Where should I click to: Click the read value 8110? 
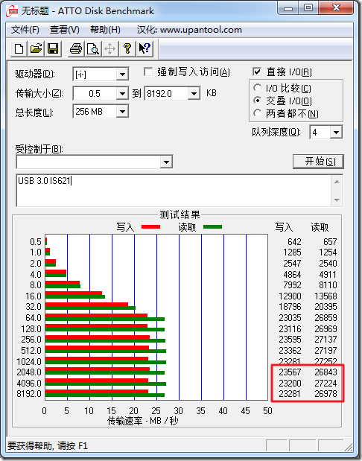[x=328, y=285]
